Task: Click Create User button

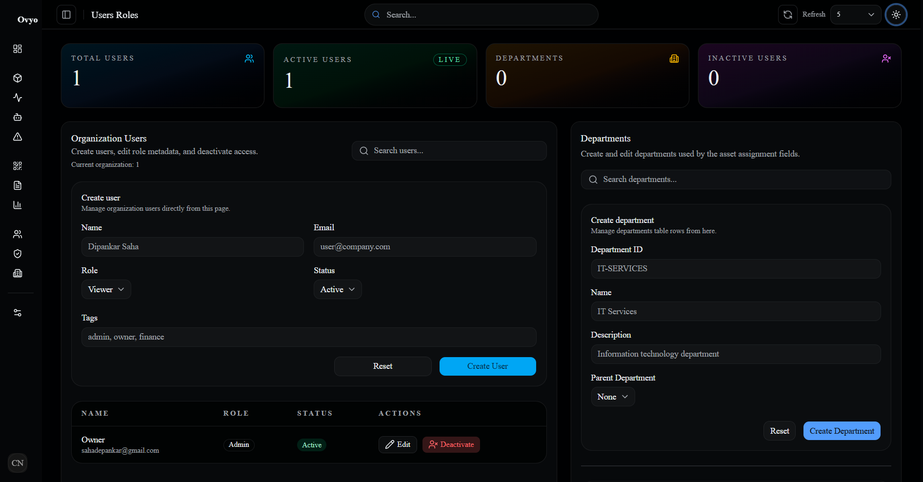Action: pyautogui.click(x=488, y=366)
